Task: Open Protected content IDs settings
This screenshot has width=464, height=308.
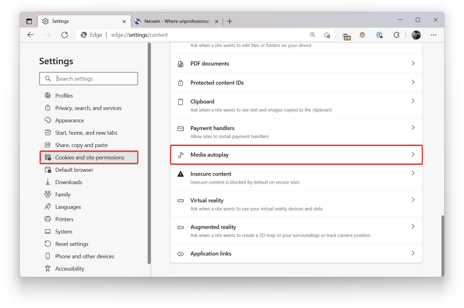Action: pos(296,82)
